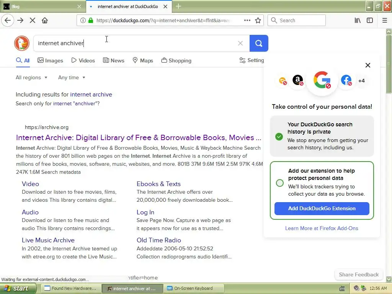Open the Log In sitelink
This screenshot has height=294, width=392.
(145, 212)
